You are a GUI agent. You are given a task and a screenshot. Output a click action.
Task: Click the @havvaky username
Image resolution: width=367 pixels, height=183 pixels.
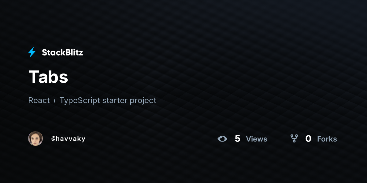pyautogui.click(x=68, y=139)
